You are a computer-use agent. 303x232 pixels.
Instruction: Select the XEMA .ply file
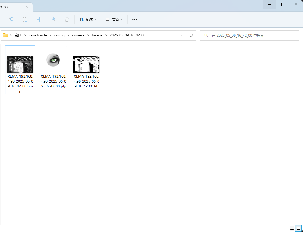point(53,60)
